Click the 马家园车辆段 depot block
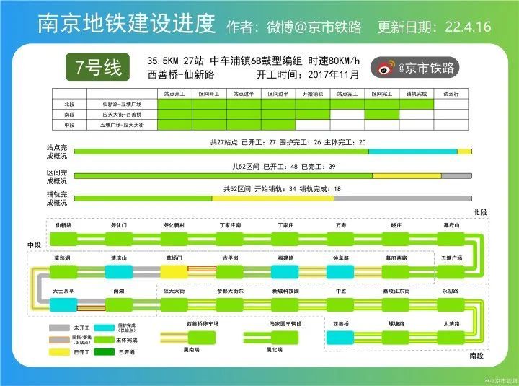Image resolution: width=519 pixels, height=386 pixels. click(x=285, y=338)
